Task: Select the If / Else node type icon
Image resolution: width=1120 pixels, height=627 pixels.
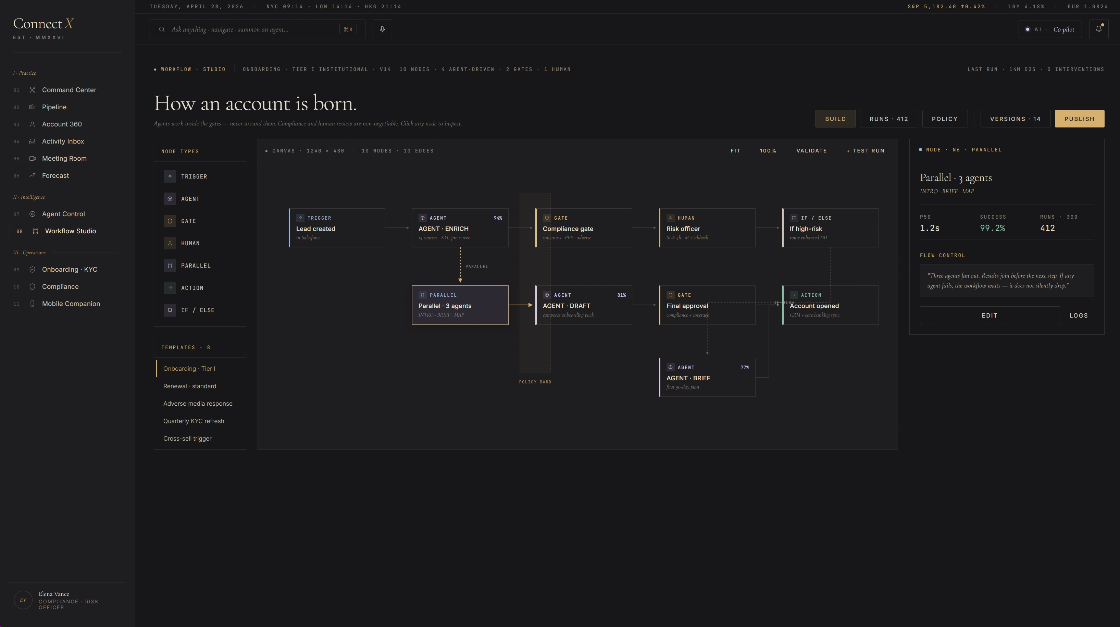Action: tap(170, 310)
